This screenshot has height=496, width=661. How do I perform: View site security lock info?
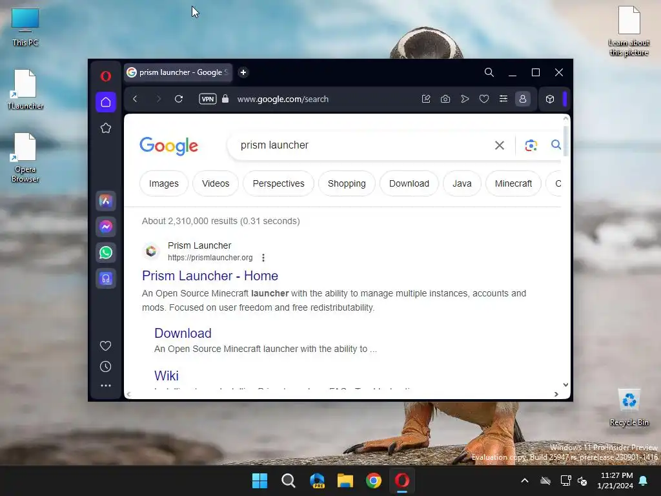225,99
